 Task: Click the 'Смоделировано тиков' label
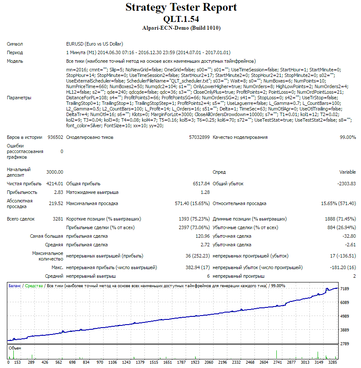point(89,137)
